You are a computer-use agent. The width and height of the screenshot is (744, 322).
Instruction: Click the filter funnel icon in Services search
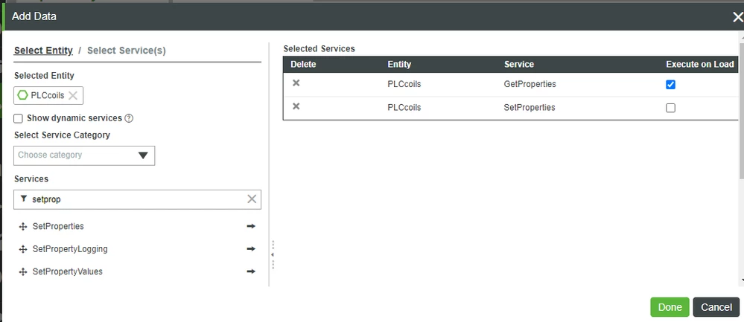(24, 199)
